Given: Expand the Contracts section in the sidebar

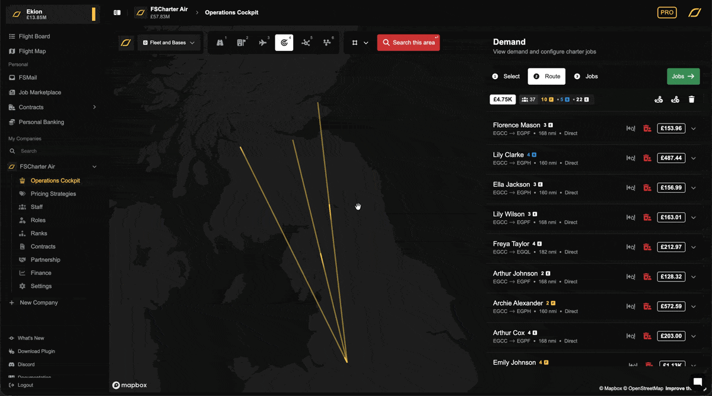Looking at the screenshot, I should click(x=94, y=107).
